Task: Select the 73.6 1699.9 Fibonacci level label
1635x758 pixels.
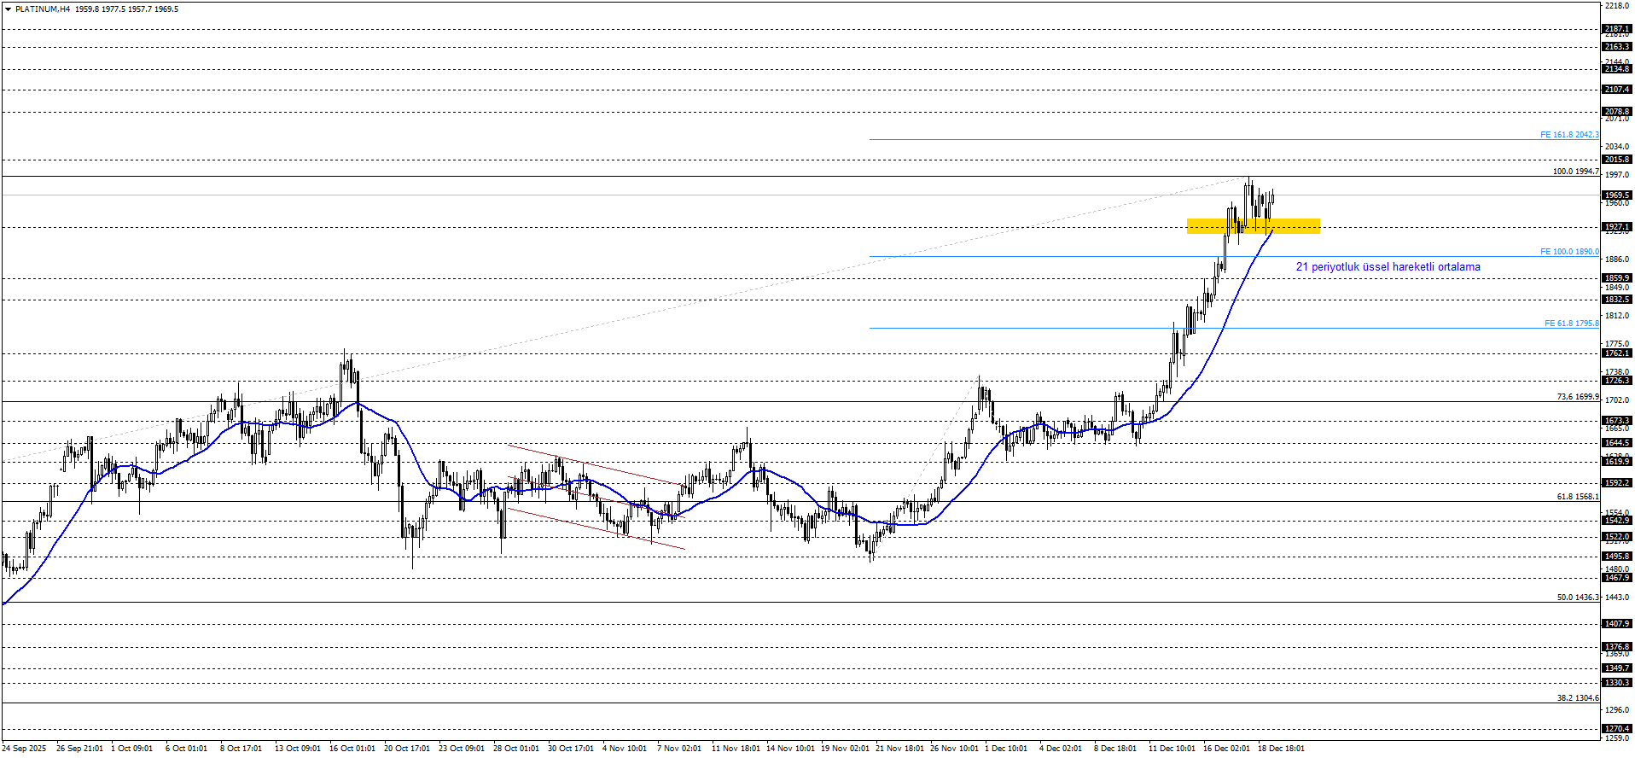Action: (x=1578, y=397)
